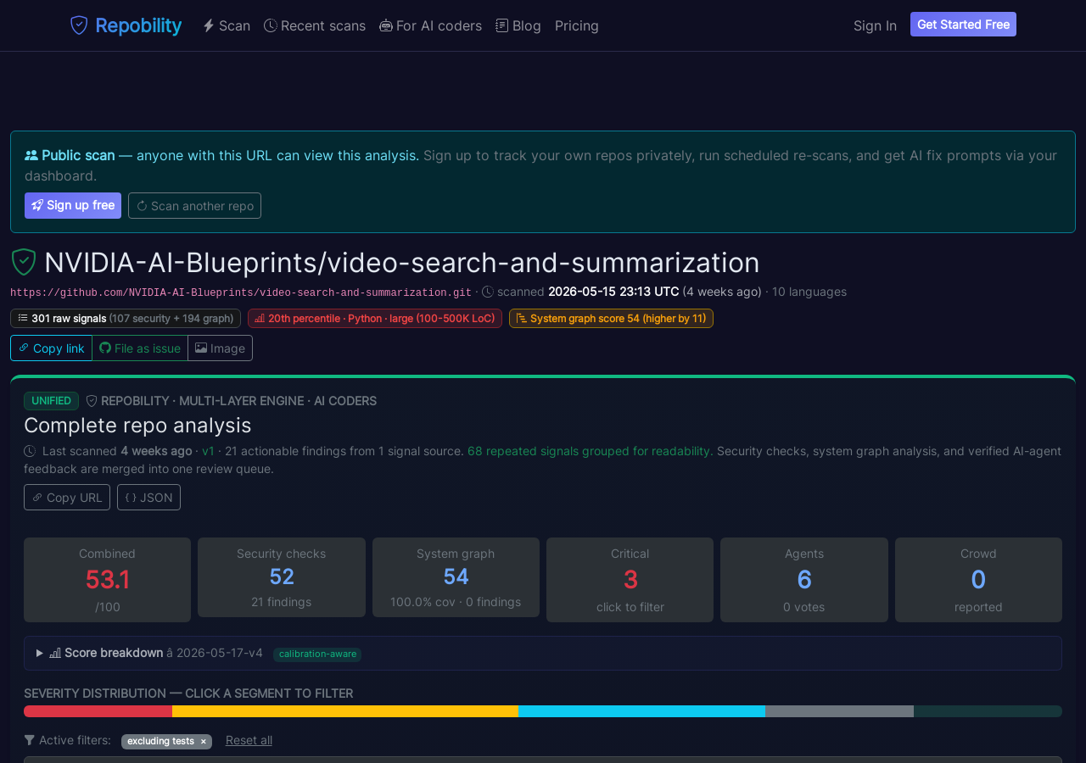Click the repository title heading
This screenshot has width=1086, height=763.
coord(402,263)
